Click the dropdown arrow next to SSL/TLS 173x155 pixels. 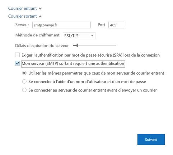(x=92, y=36)
